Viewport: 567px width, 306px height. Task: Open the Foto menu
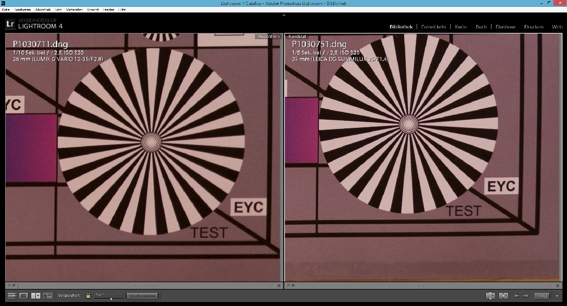[58, 10]
